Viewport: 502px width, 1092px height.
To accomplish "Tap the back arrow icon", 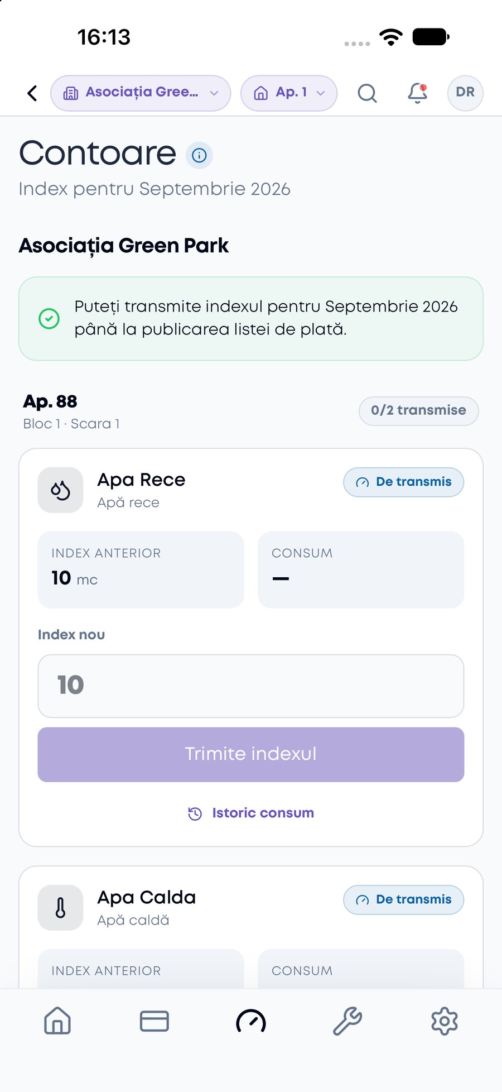I will tap(32, 93).
